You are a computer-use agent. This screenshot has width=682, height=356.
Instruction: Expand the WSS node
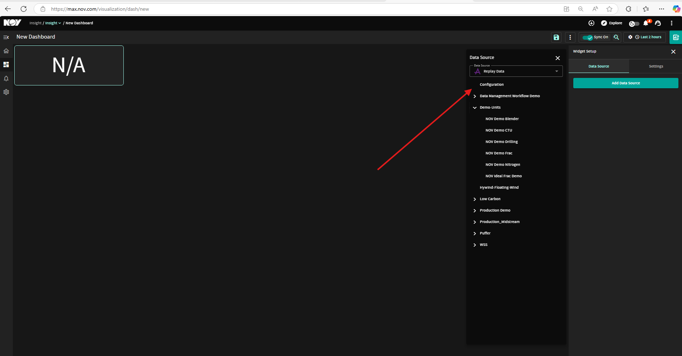(475, 245)
